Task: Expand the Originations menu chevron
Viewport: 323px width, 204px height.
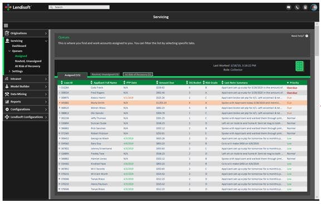Action: 46,33
